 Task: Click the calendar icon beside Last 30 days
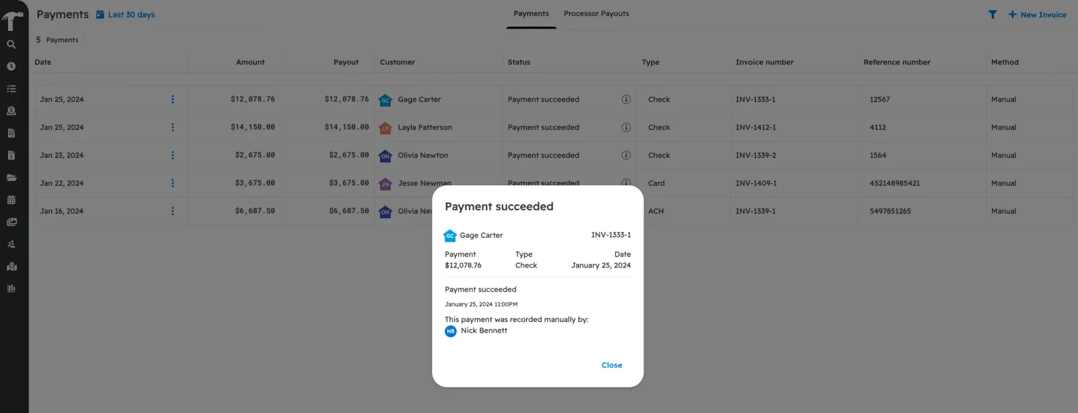tap(100, 14)
